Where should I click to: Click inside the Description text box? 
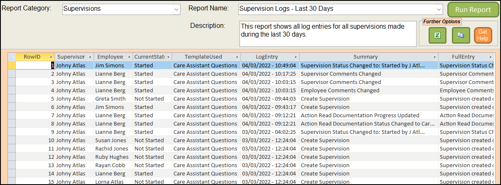coord(327,34)
